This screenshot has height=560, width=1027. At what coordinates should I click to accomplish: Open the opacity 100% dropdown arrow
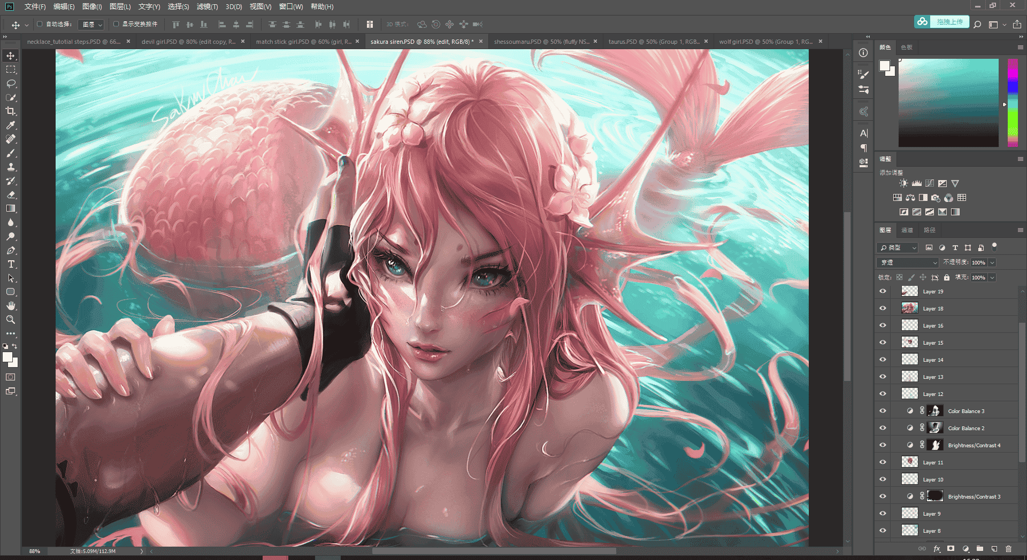992,262
